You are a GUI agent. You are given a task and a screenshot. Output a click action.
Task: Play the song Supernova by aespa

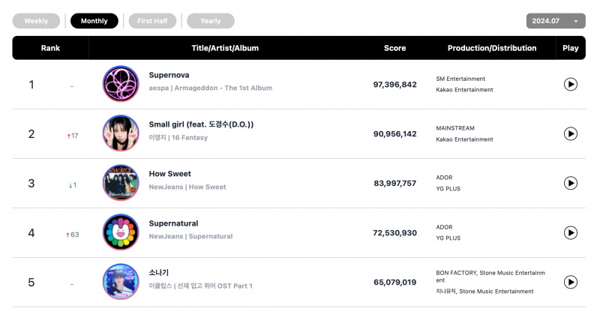coord(570,84)
